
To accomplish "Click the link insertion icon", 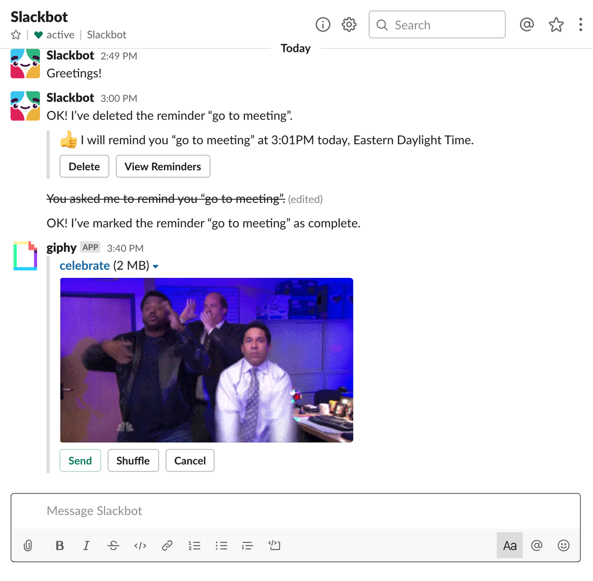I will click(167, 545).
